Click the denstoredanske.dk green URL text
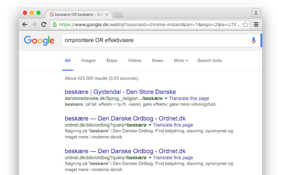The height and width of the screenshot is (175, 281). 114,98
